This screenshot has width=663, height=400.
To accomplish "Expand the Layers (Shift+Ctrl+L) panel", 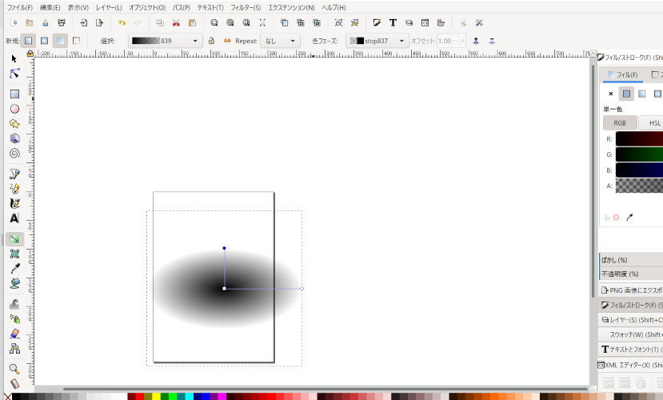I will [x=630, y=320].
